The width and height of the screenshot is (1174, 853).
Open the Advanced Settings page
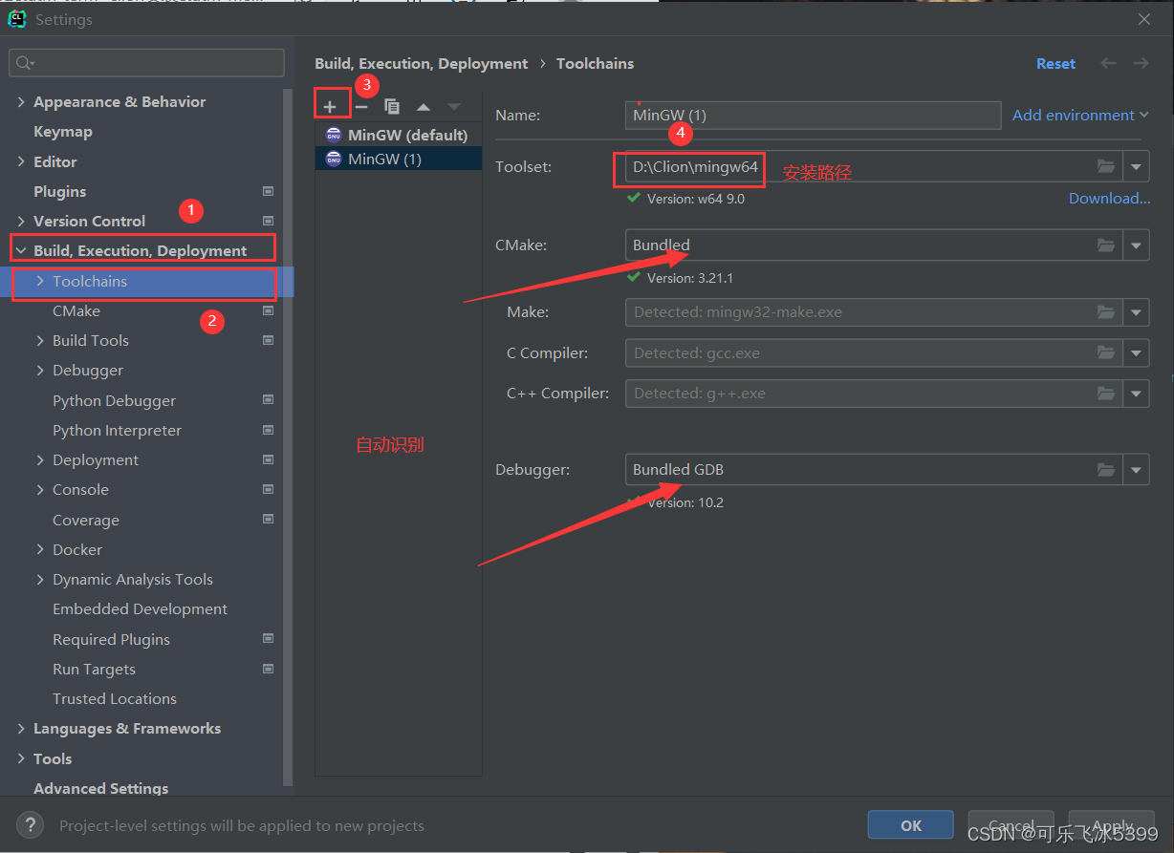tap(100, 788)
